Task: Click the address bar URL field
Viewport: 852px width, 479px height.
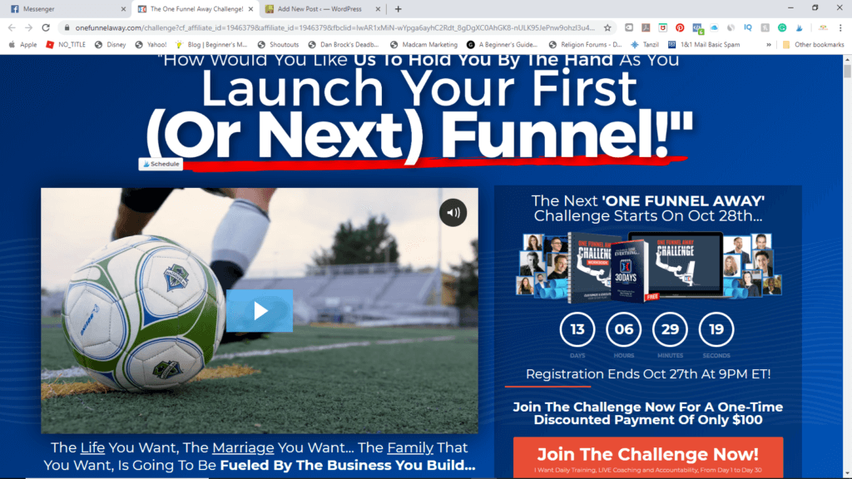Action: tap(334, 27)
